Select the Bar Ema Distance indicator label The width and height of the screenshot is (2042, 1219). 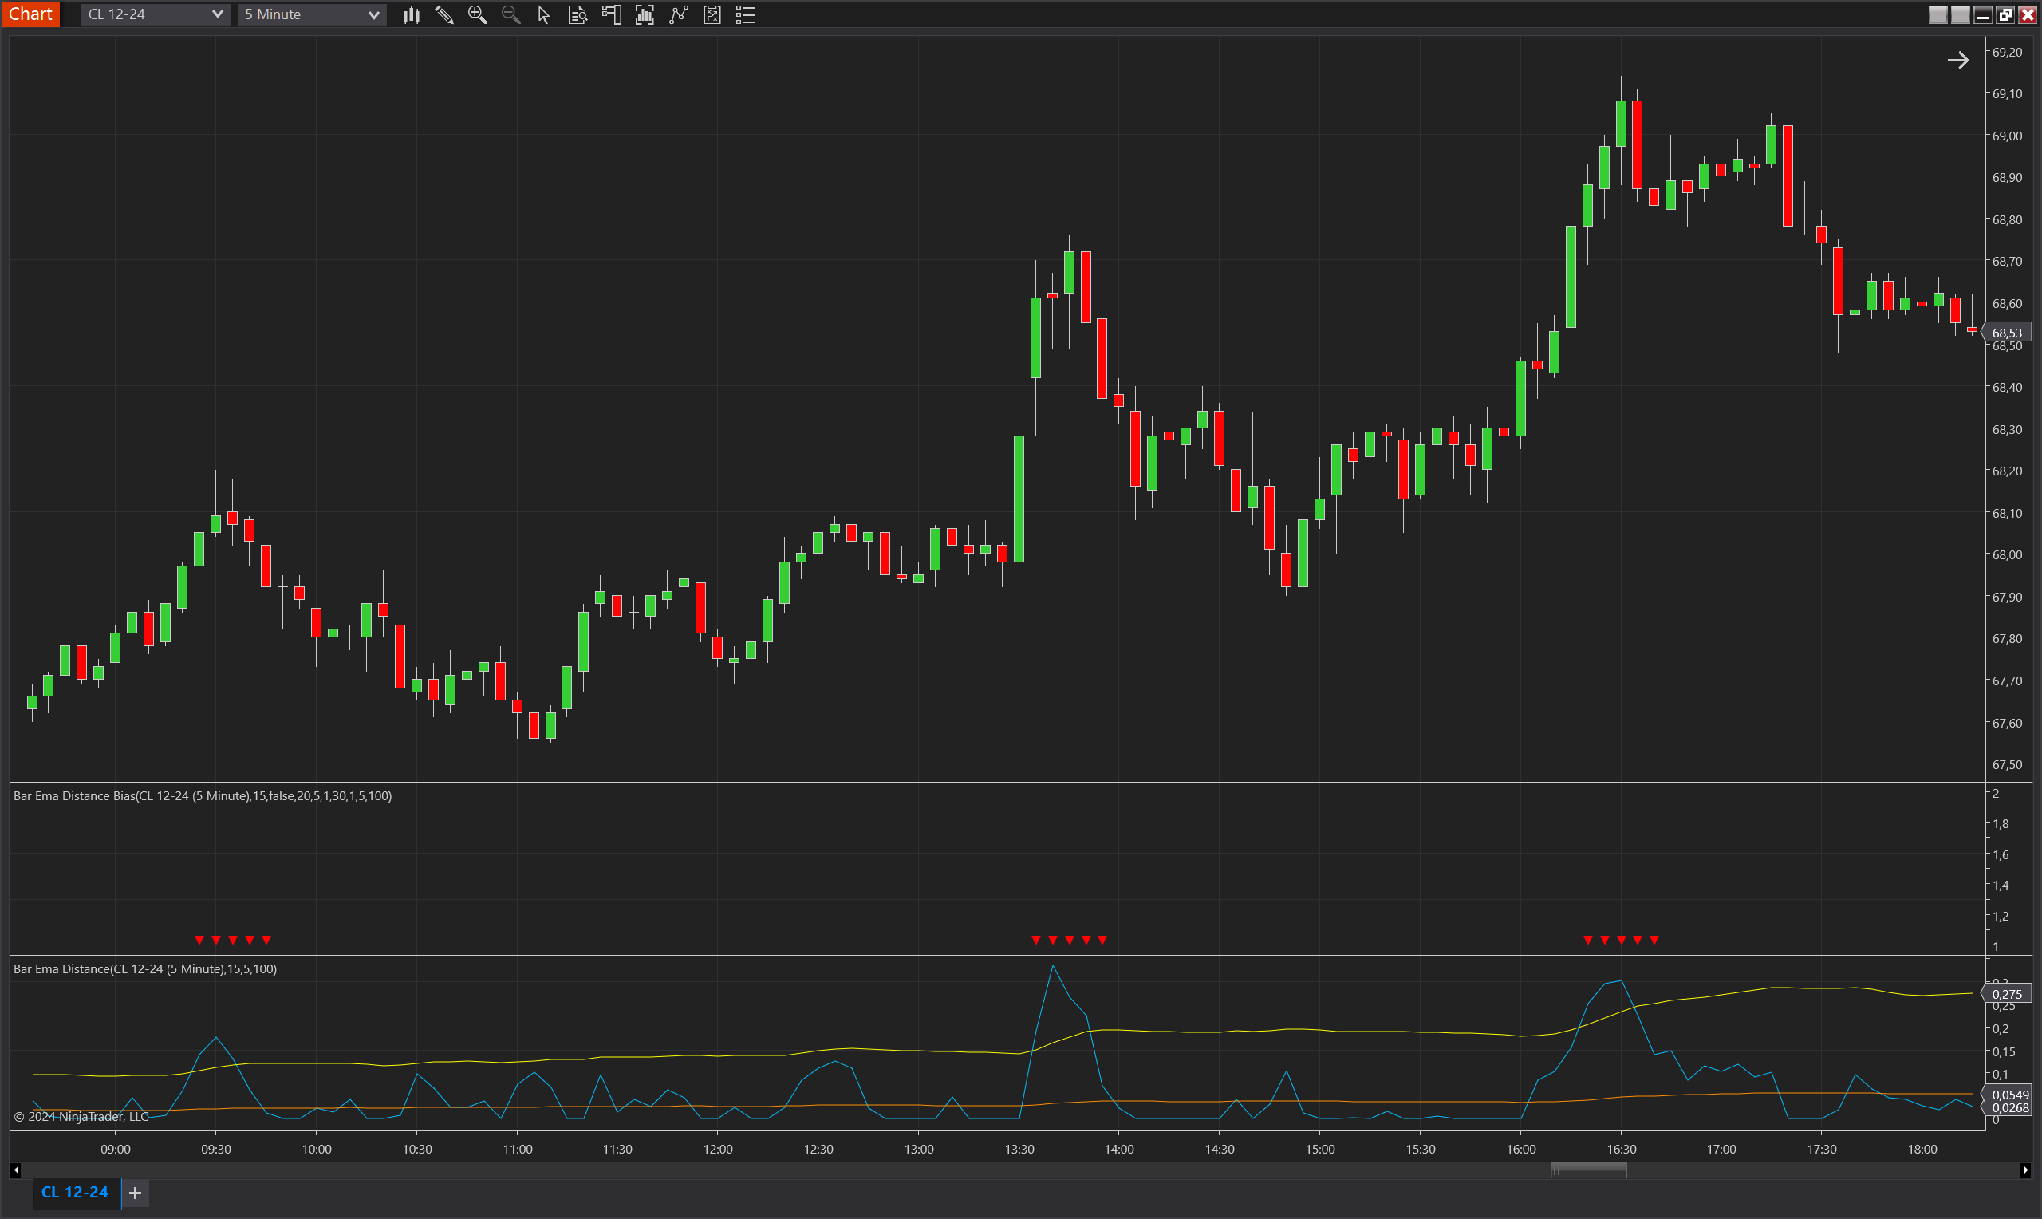144,968
